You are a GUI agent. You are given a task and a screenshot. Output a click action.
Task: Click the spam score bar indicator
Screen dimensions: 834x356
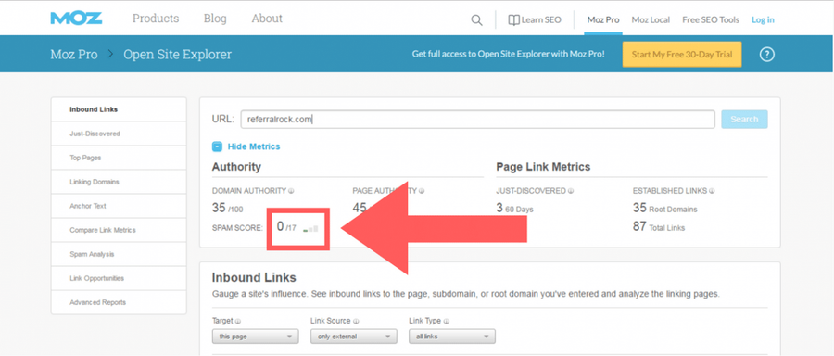coord(310,229)
